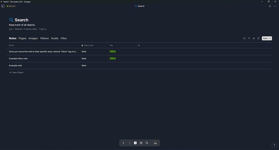The image size is (279, 150).
Task: Toggle the sidebar panel icon
Action: click(x=3, y=6)
